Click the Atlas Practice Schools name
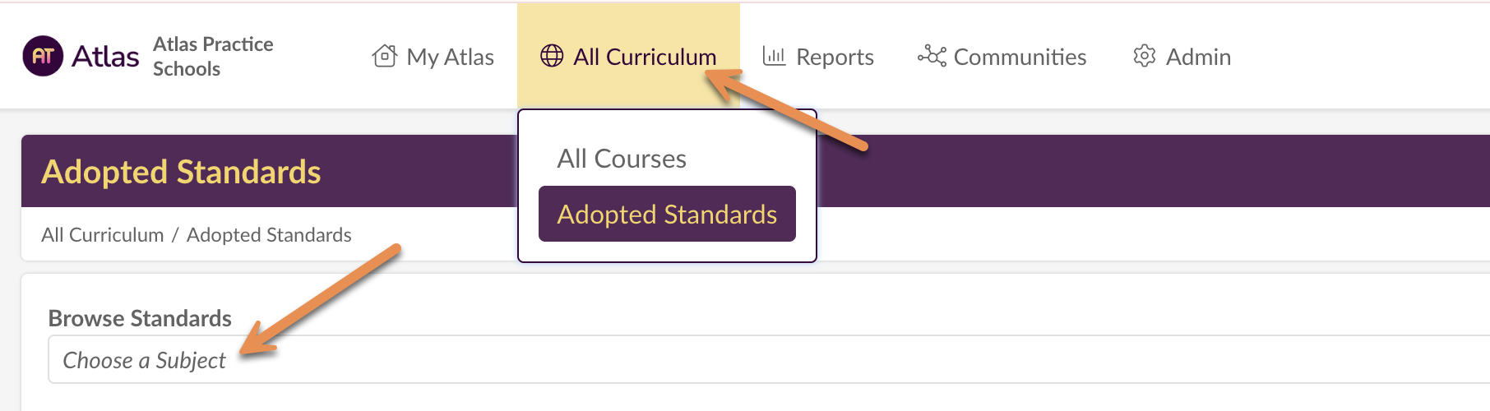The height and width of the screenshot is (411, 1490). click(x=213, y=56)
